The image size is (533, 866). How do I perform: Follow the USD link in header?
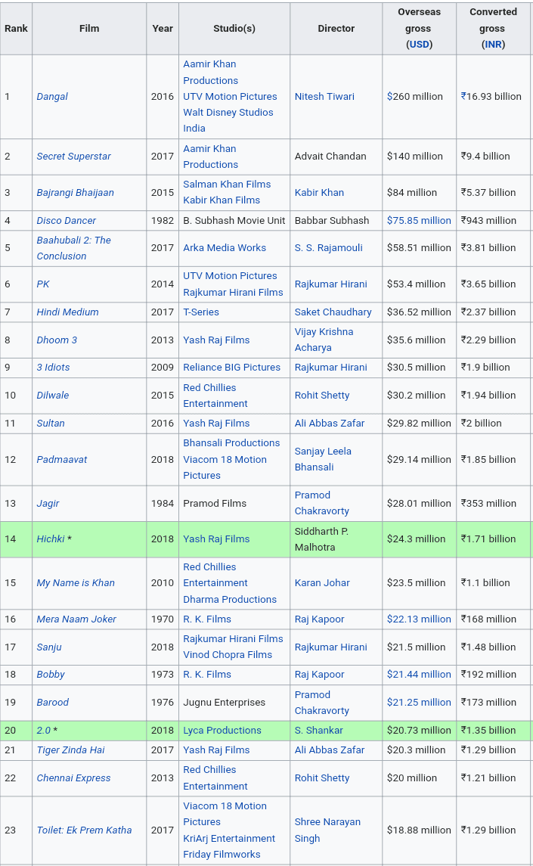pyautogui.click(x=420, y=44)
